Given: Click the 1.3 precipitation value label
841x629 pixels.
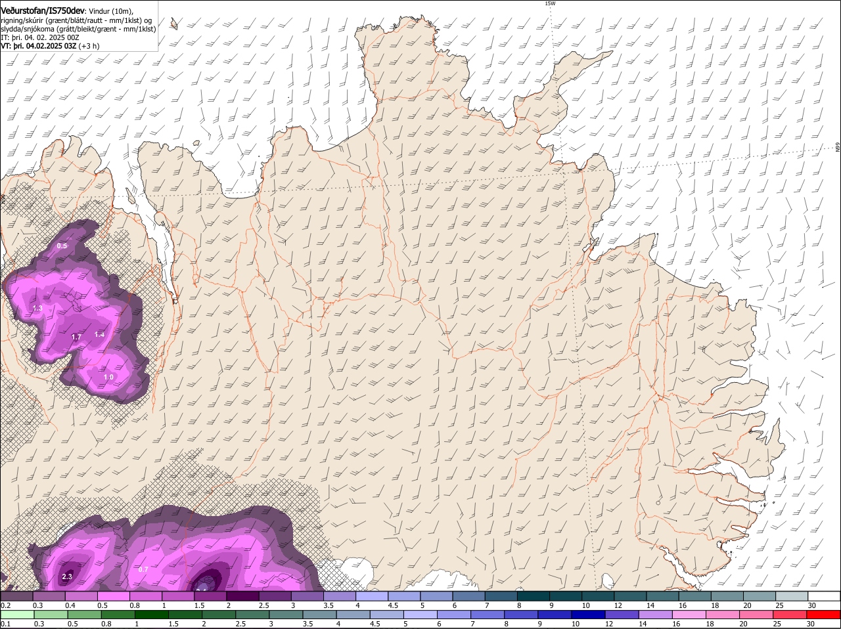Looking at the screenshot, I should point(37,308).
